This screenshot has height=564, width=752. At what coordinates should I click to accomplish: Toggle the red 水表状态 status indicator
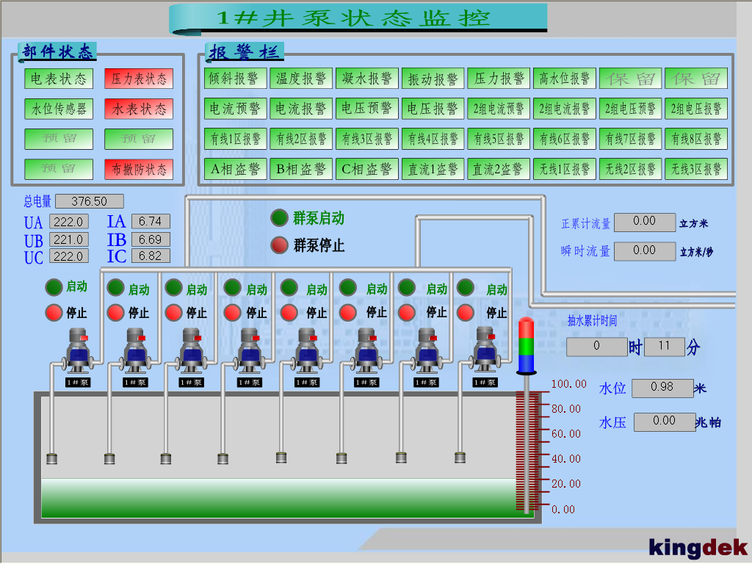click(139, 109)
